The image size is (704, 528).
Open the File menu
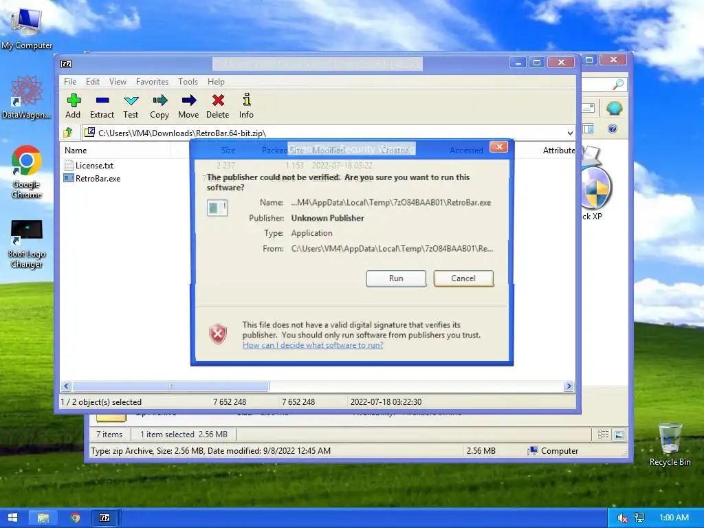click(x=70, y=81)
